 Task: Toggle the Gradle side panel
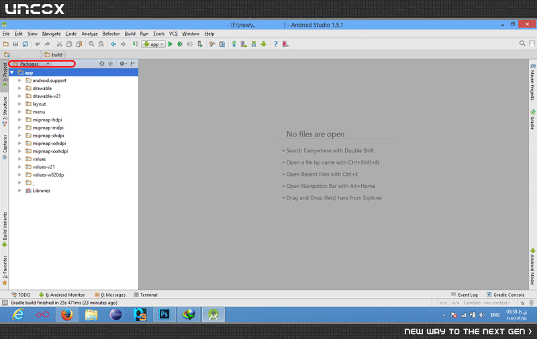[x=532, y=119]
